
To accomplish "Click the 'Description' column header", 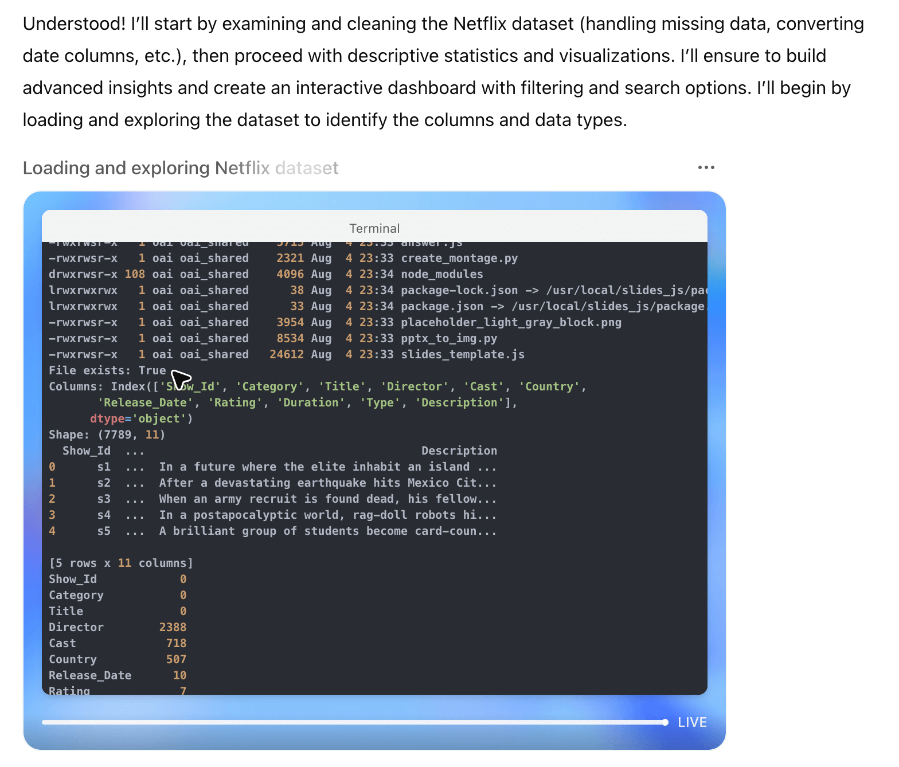I will pos(459,451).
